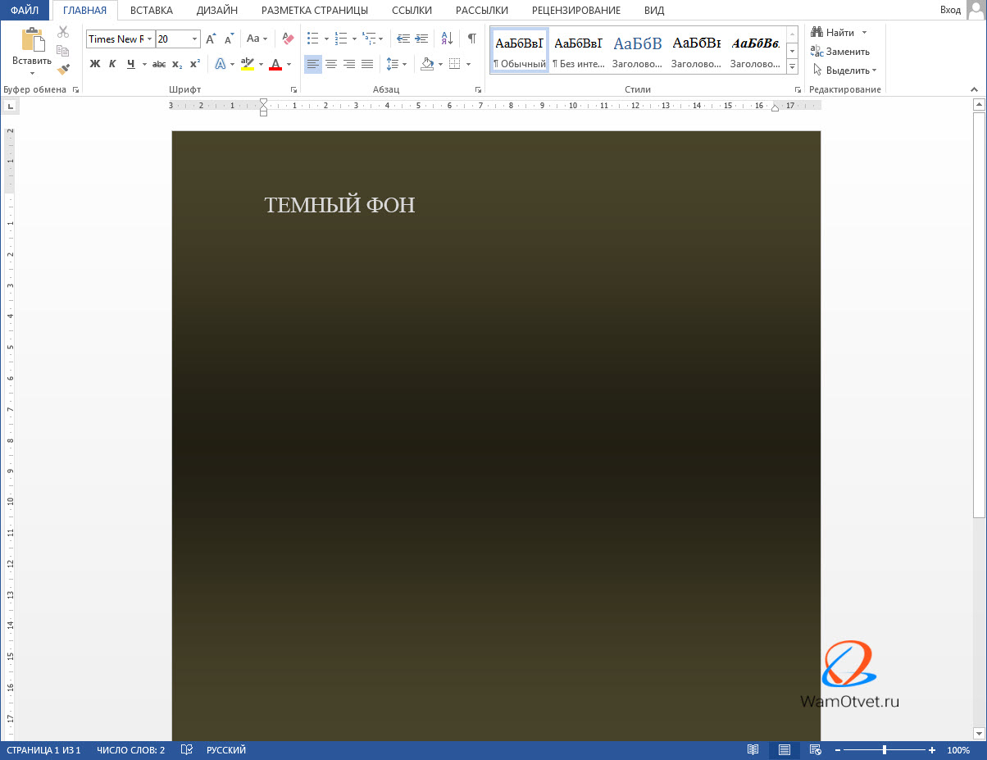Viewport: 987px width, 760px height.
Task: Apply subscript formatting x₂
Action: (x=177, y=64)
